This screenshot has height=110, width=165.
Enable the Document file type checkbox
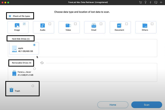coord(126,24)
